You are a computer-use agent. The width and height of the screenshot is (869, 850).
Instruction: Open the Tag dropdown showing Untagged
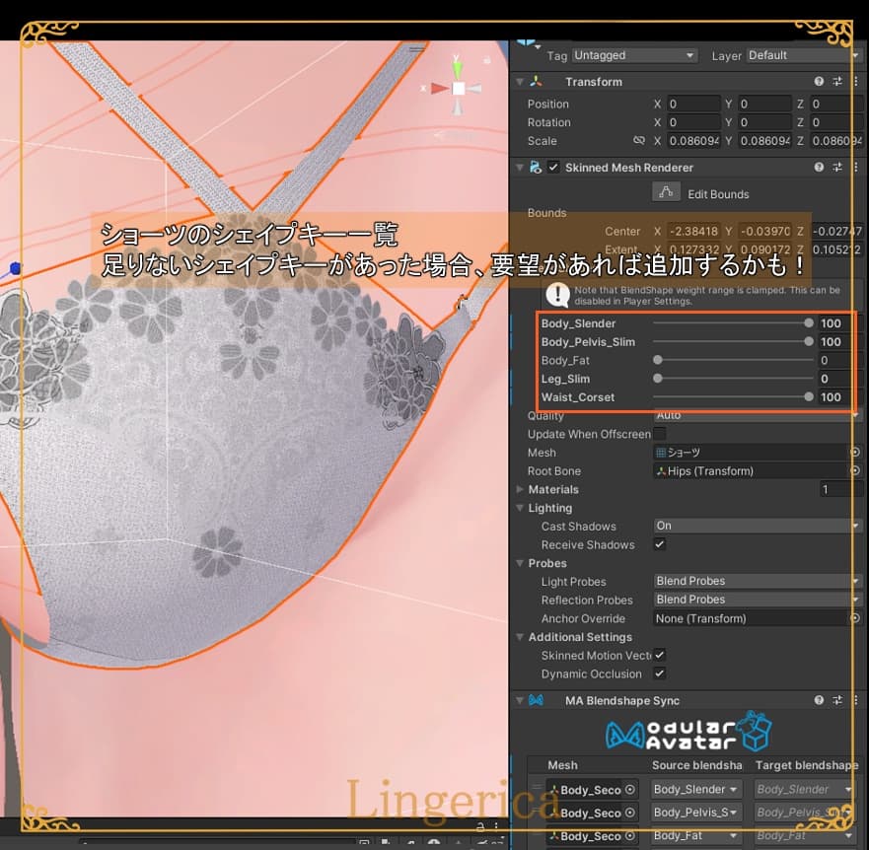[634, 55]
